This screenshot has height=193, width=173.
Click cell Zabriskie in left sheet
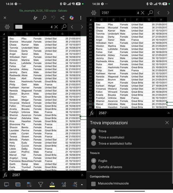tap(27, 118)
